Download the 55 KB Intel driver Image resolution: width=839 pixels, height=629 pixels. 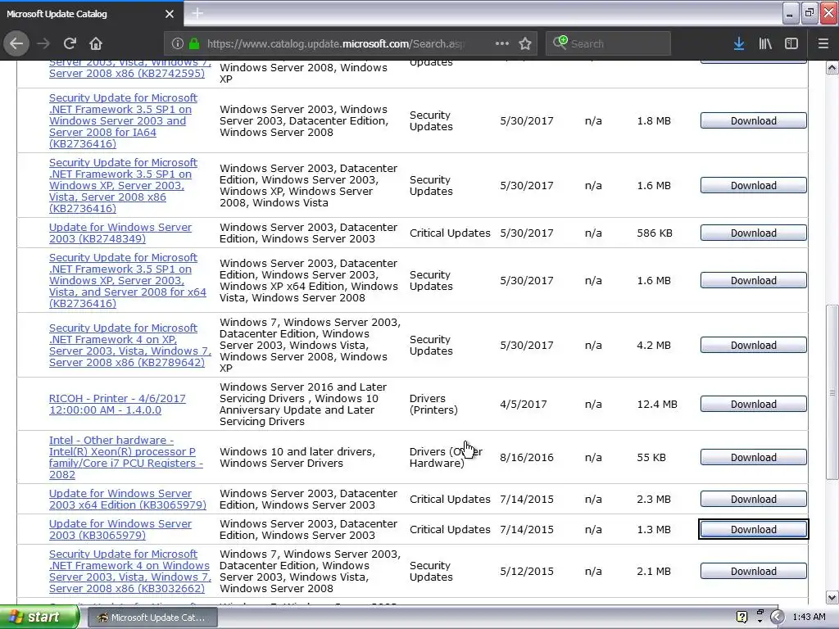pyautogui.click(x=754, y=457)
